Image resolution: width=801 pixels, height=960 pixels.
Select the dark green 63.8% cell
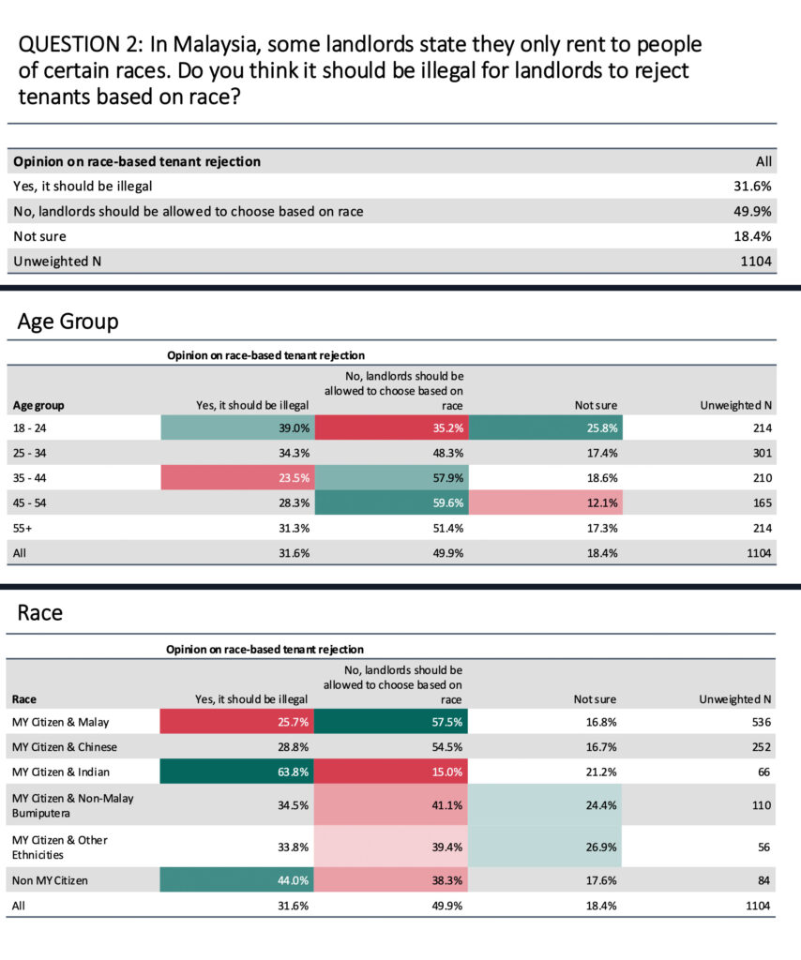[x=237, y=772]
